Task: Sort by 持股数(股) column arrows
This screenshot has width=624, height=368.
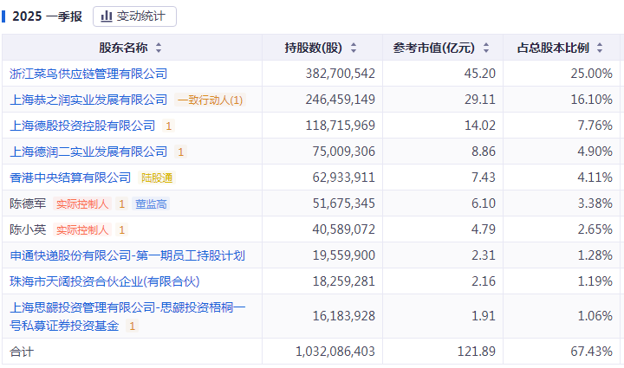Action: click(354, 48)
